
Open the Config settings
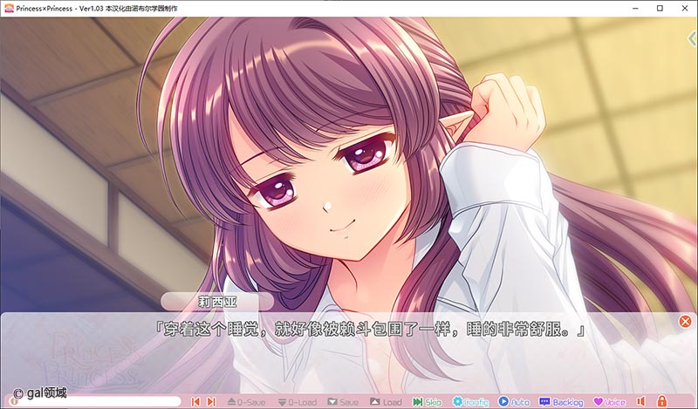470,402
